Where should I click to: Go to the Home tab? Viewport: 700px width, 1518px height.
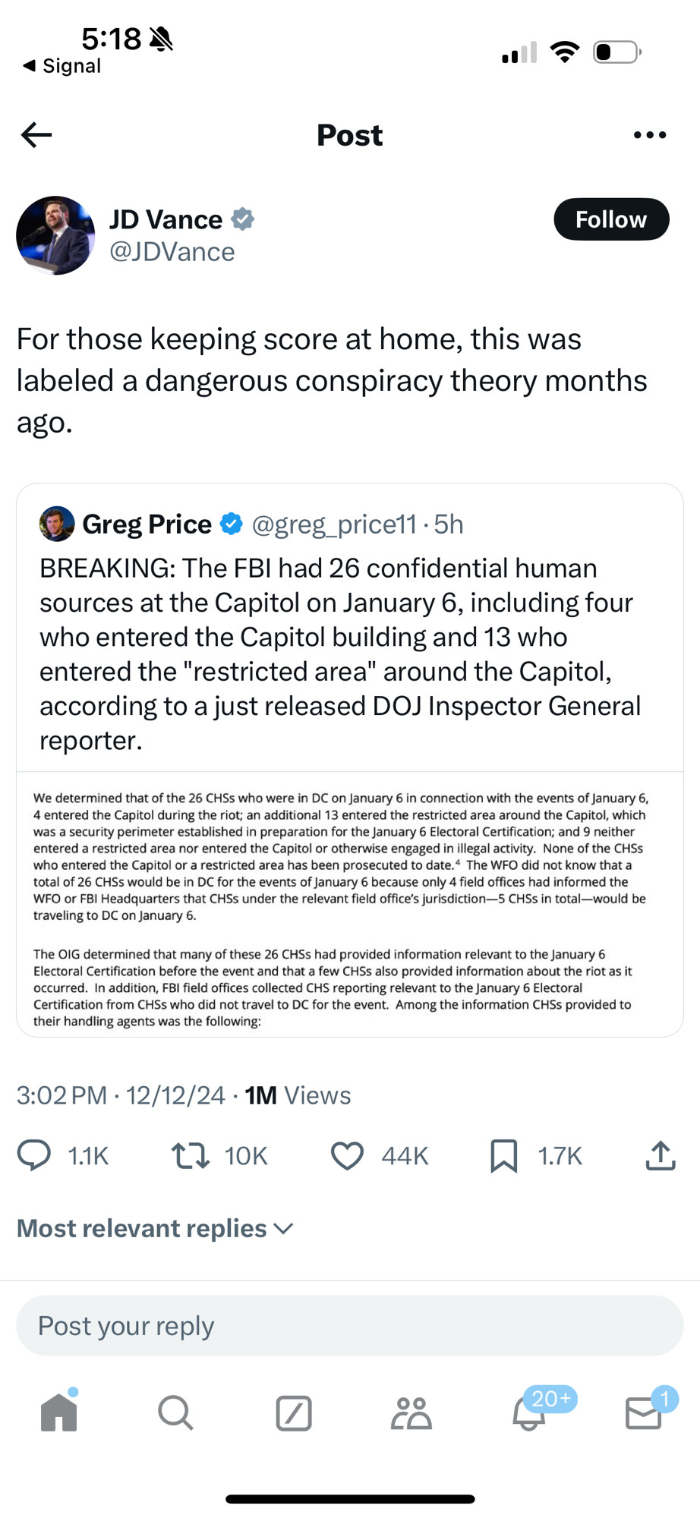pos(59,1412)
